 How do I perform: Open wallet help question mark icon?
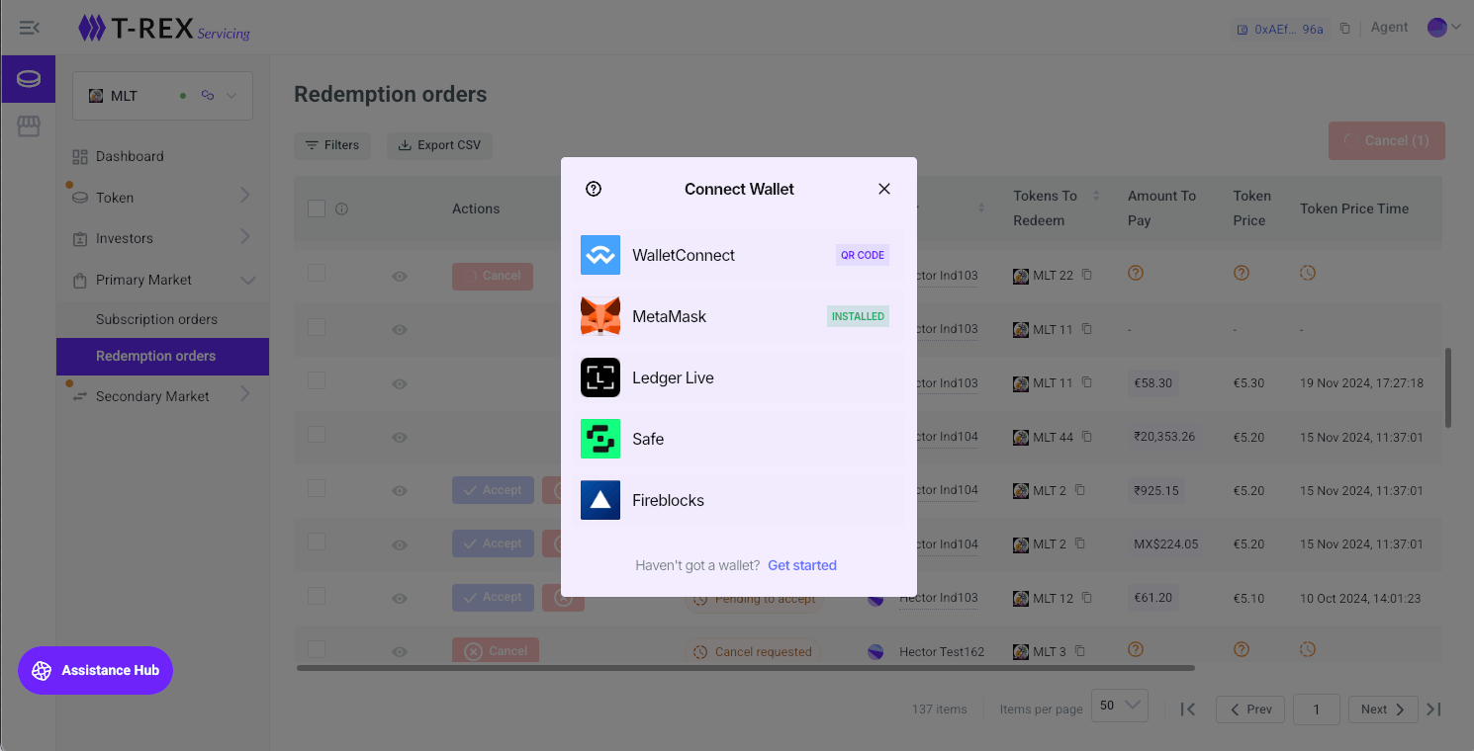[594, 189]
